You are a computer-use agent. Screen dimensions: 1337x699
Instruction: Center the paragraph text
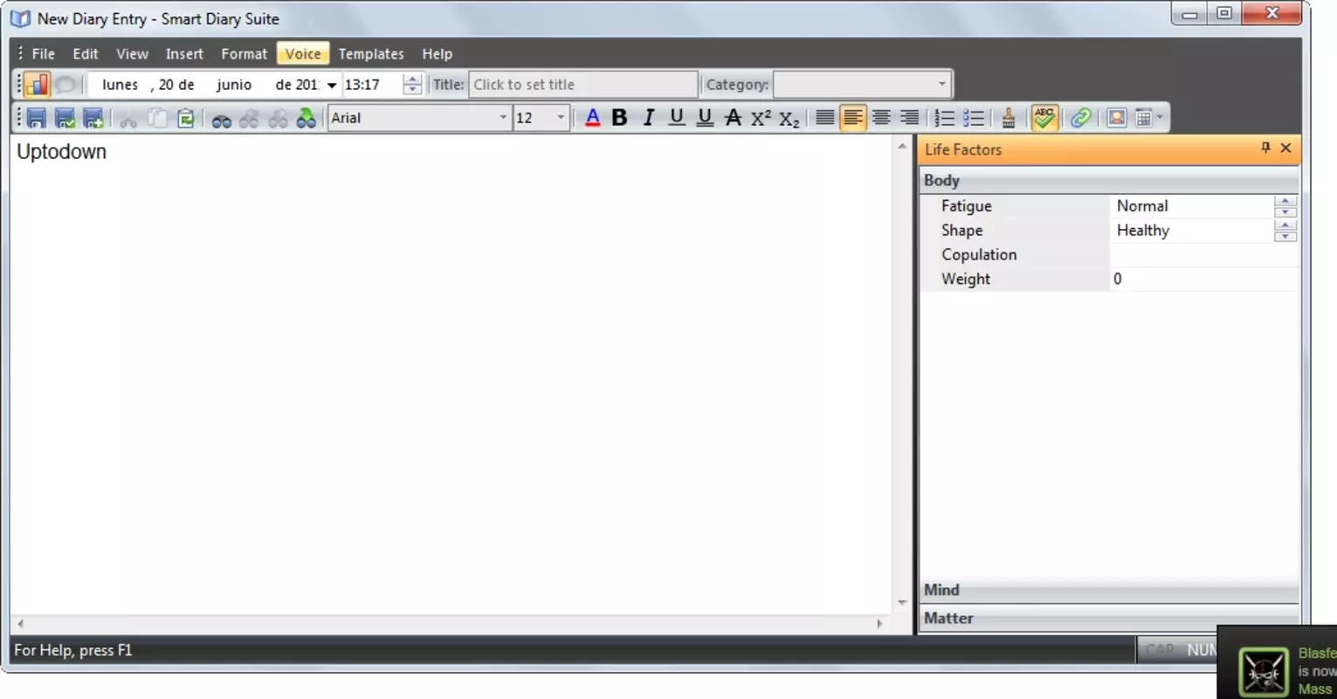(x=881, y=118)
